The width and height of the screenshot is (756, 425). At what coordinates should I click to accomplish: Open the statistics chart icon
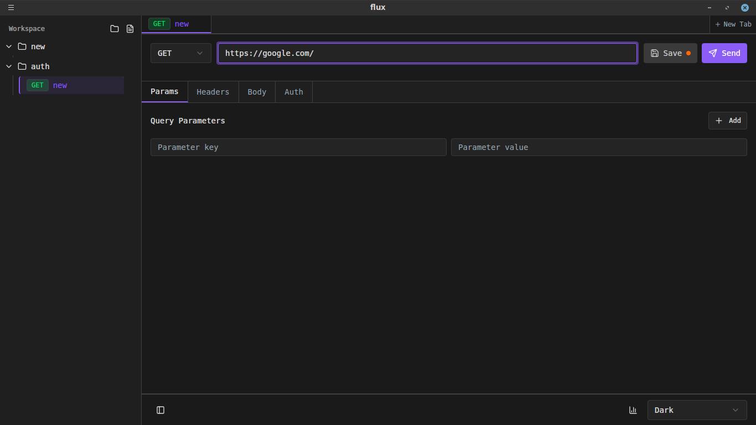point(633,410)
